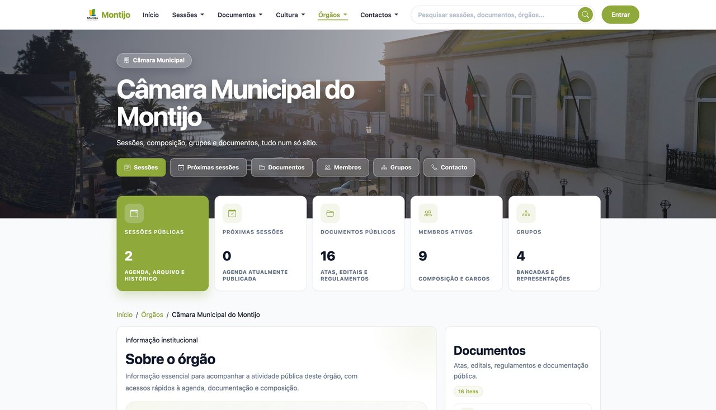Image resolution: width=716 pixels, height=410 pixels.
Task: Go to Início in the navbar
Action: pos(150,15)
